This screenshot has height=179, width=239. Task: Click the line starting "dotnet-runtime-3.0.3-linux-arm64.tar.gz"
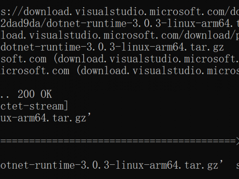click(112, 47)
